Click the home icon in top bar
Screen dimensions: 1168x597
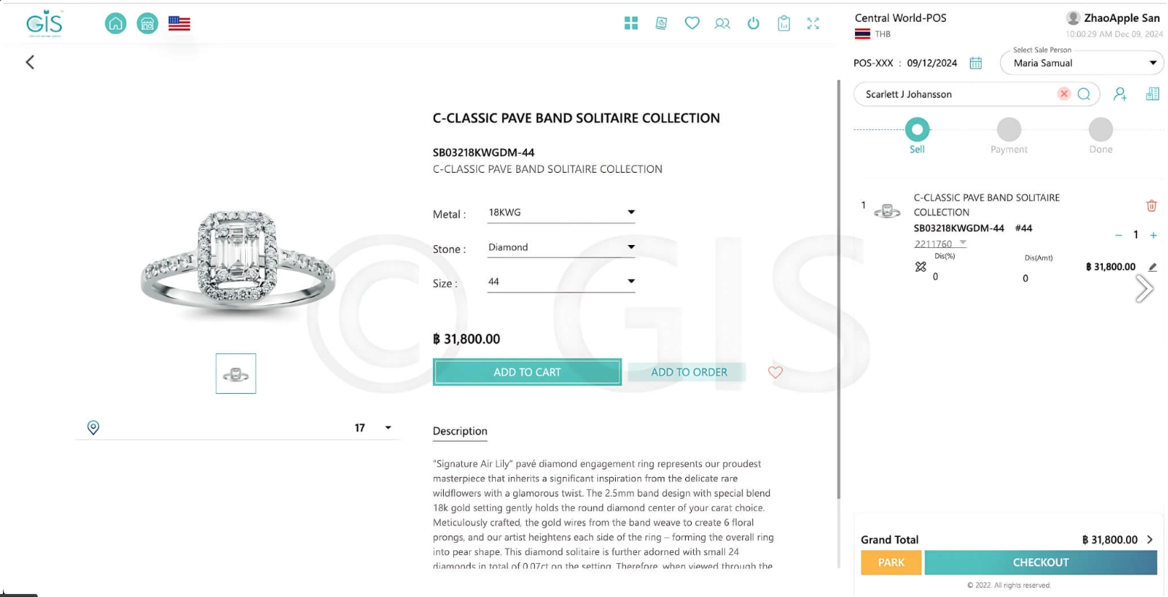pos(116,24)
